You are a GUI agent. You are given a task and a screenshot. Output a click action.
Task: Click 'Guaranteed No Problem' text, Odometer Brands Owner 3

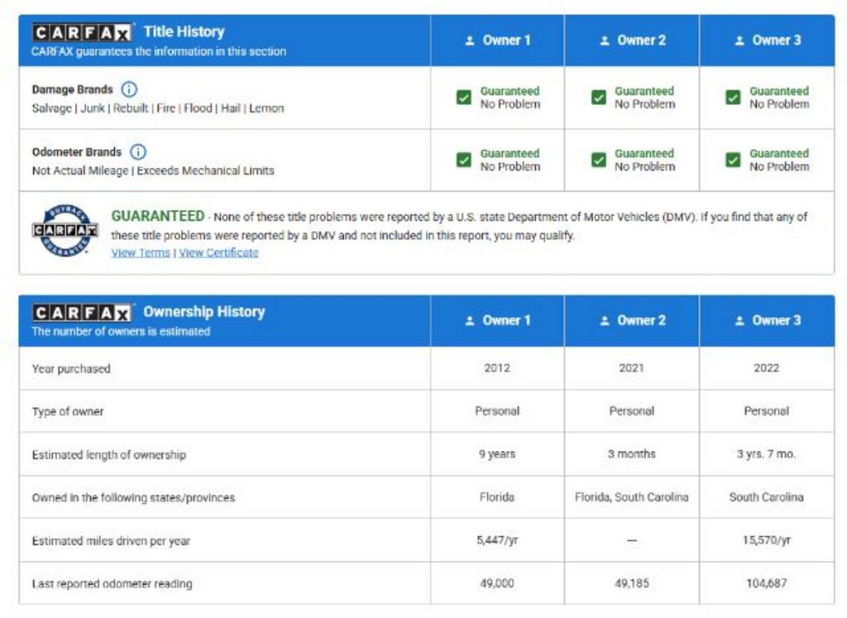click(x=779, y=160)
